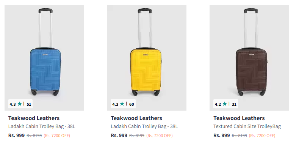Click the 4.3 rating badge with 60 reviews

point(123,104)
